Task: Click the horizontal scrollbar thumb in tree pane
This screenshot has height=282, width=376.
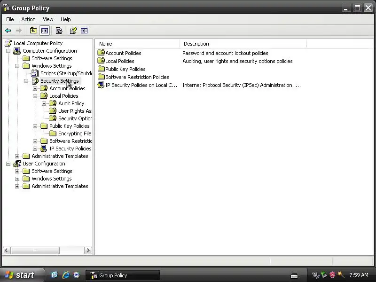Action: point(35,251)
